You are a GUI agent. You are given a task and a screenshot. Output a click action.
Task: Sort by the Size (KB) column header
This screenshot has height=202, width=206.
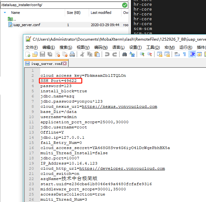(x=74, y=13)
